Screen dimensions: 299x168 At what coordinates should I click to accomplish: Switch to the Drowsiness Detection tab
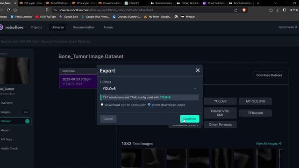pos(110,3)
